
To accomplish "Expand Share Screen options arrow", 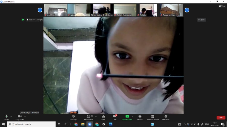I will [x=132, y=116].
